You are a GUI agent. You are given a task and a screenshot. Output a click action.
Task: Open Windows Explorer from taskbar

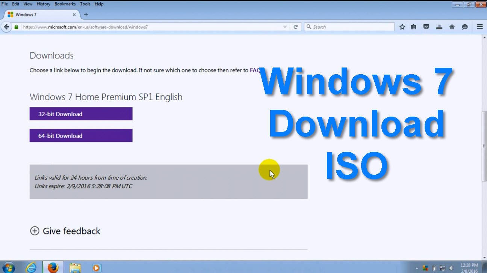75,267
